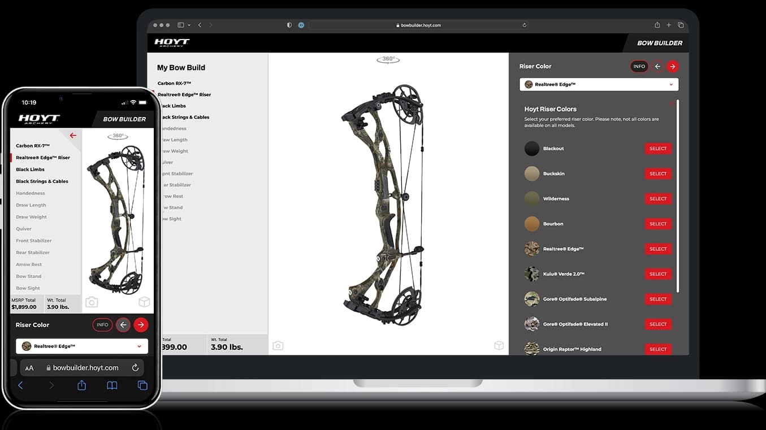Tap the Safari share icon on the phone toolbar
The height and width of the screenshot is (430, 766).
point(81,385)
